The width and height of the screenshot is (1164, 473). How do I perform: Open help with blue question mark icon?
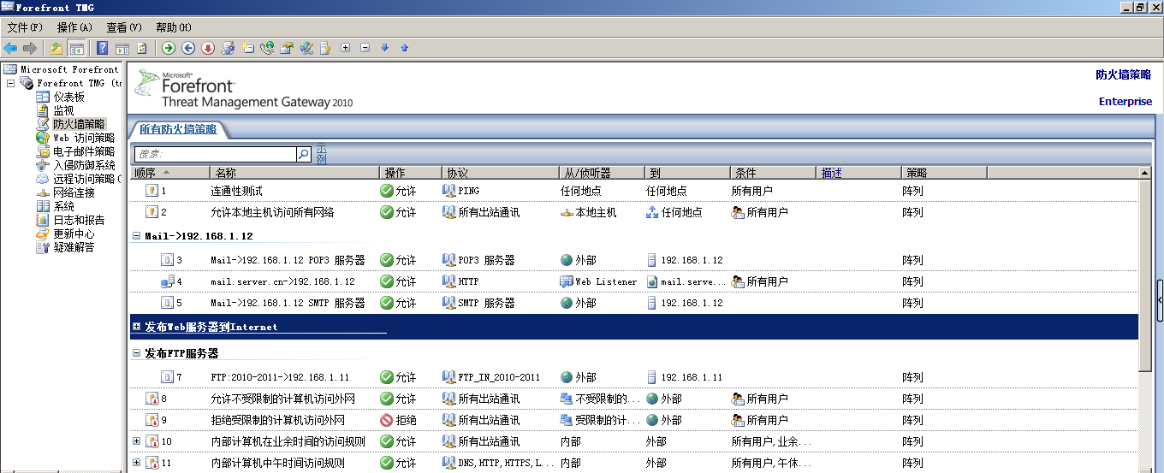click(x=103, y=48)
